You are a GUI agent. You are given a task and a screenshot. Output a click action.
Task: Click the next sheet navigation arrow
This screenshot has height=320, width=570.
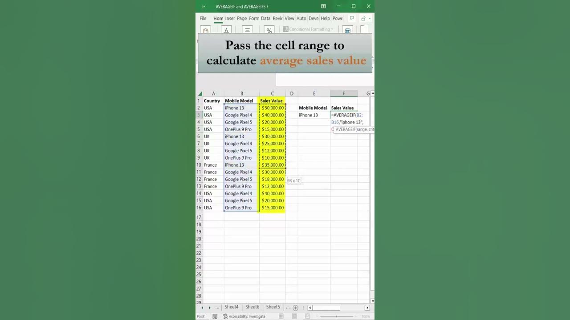(210, 308)
